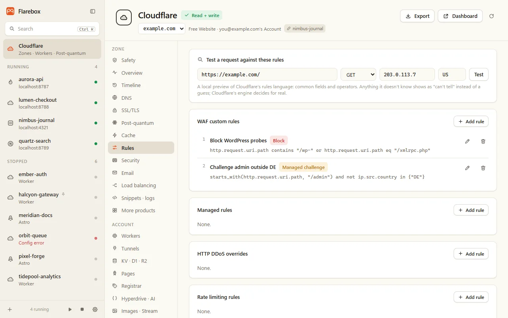Open the DNS section

(x=141, y=98)
